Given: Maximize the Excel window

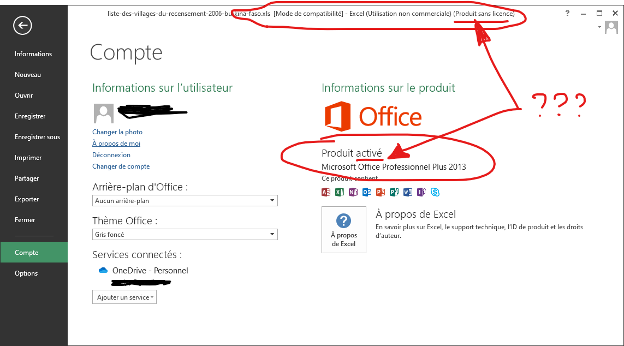Looking at the screenshot, I should [599, 14].
